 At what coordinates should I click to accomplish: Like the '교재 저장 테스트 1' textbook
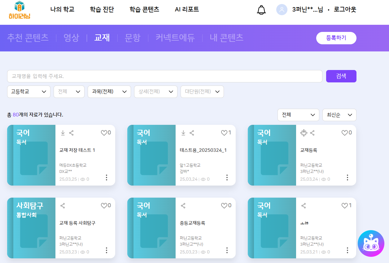point(104,133)
